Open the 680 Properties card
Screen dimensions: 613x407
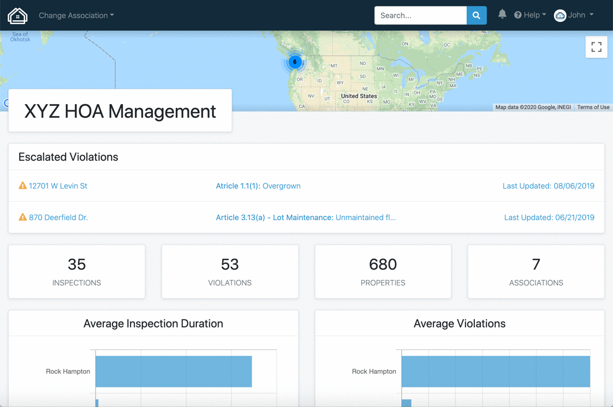tap(383, 271)
